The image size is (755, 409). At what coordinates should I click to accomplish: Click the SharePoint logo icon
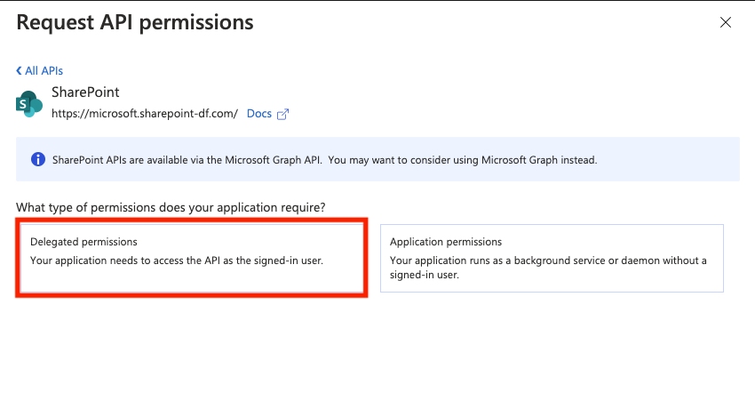29,103
